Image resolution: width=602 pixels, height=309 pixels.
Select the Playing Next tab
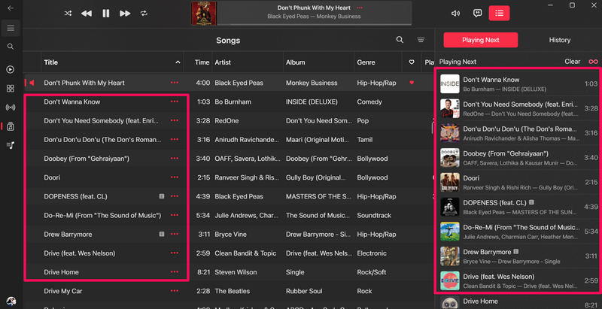click(479, 40)
